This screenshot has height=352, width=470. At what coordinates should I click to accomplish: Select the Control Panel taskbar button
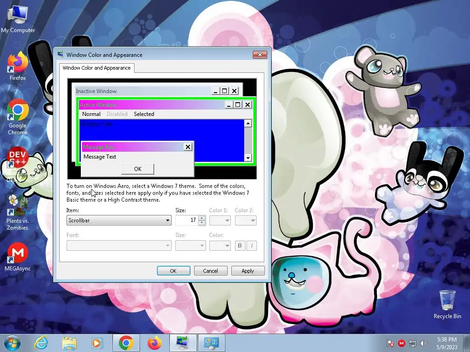point(212,343)
